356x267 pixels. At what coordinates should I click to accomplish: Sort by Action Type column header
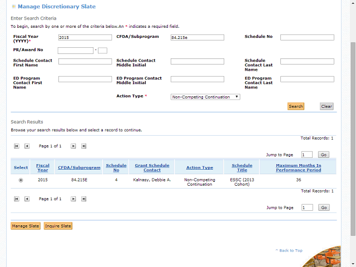click(200, 167)
